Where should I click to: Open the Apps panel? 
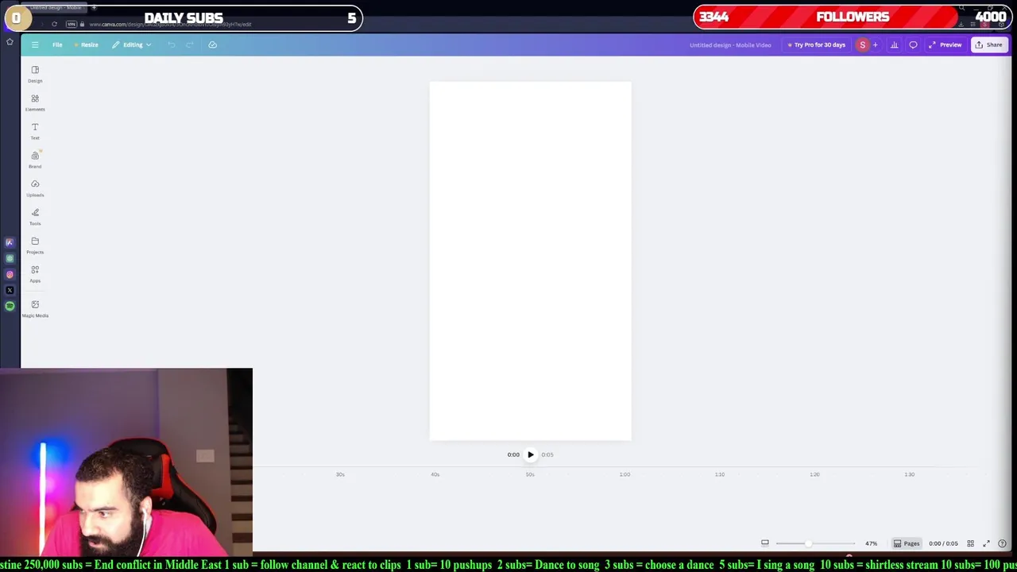coord(35,274)
